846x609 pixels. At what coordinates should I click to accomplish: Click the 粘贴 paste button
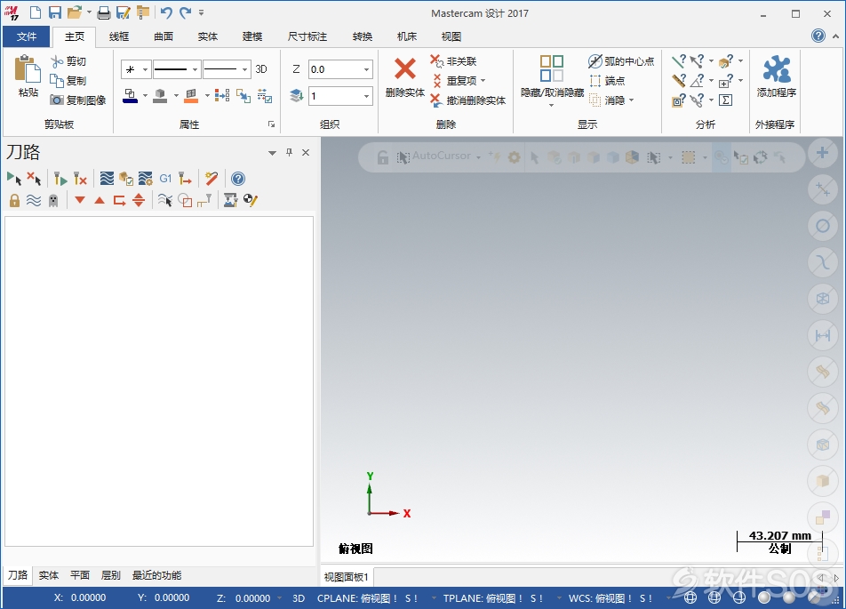[28, 76]
